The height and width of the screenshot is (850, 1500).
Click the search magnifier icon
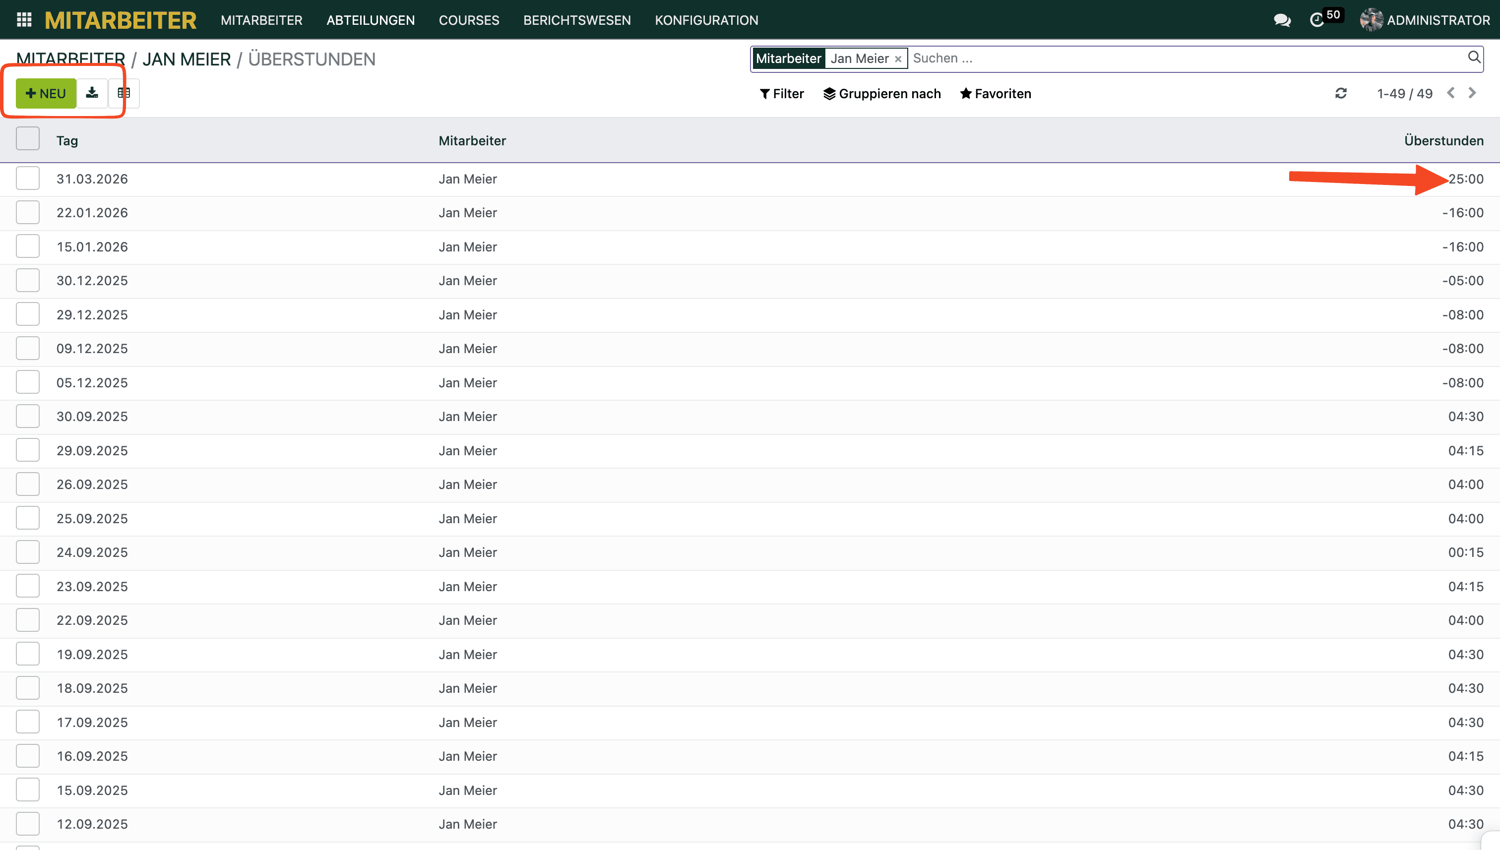[x=1473, y=57]
